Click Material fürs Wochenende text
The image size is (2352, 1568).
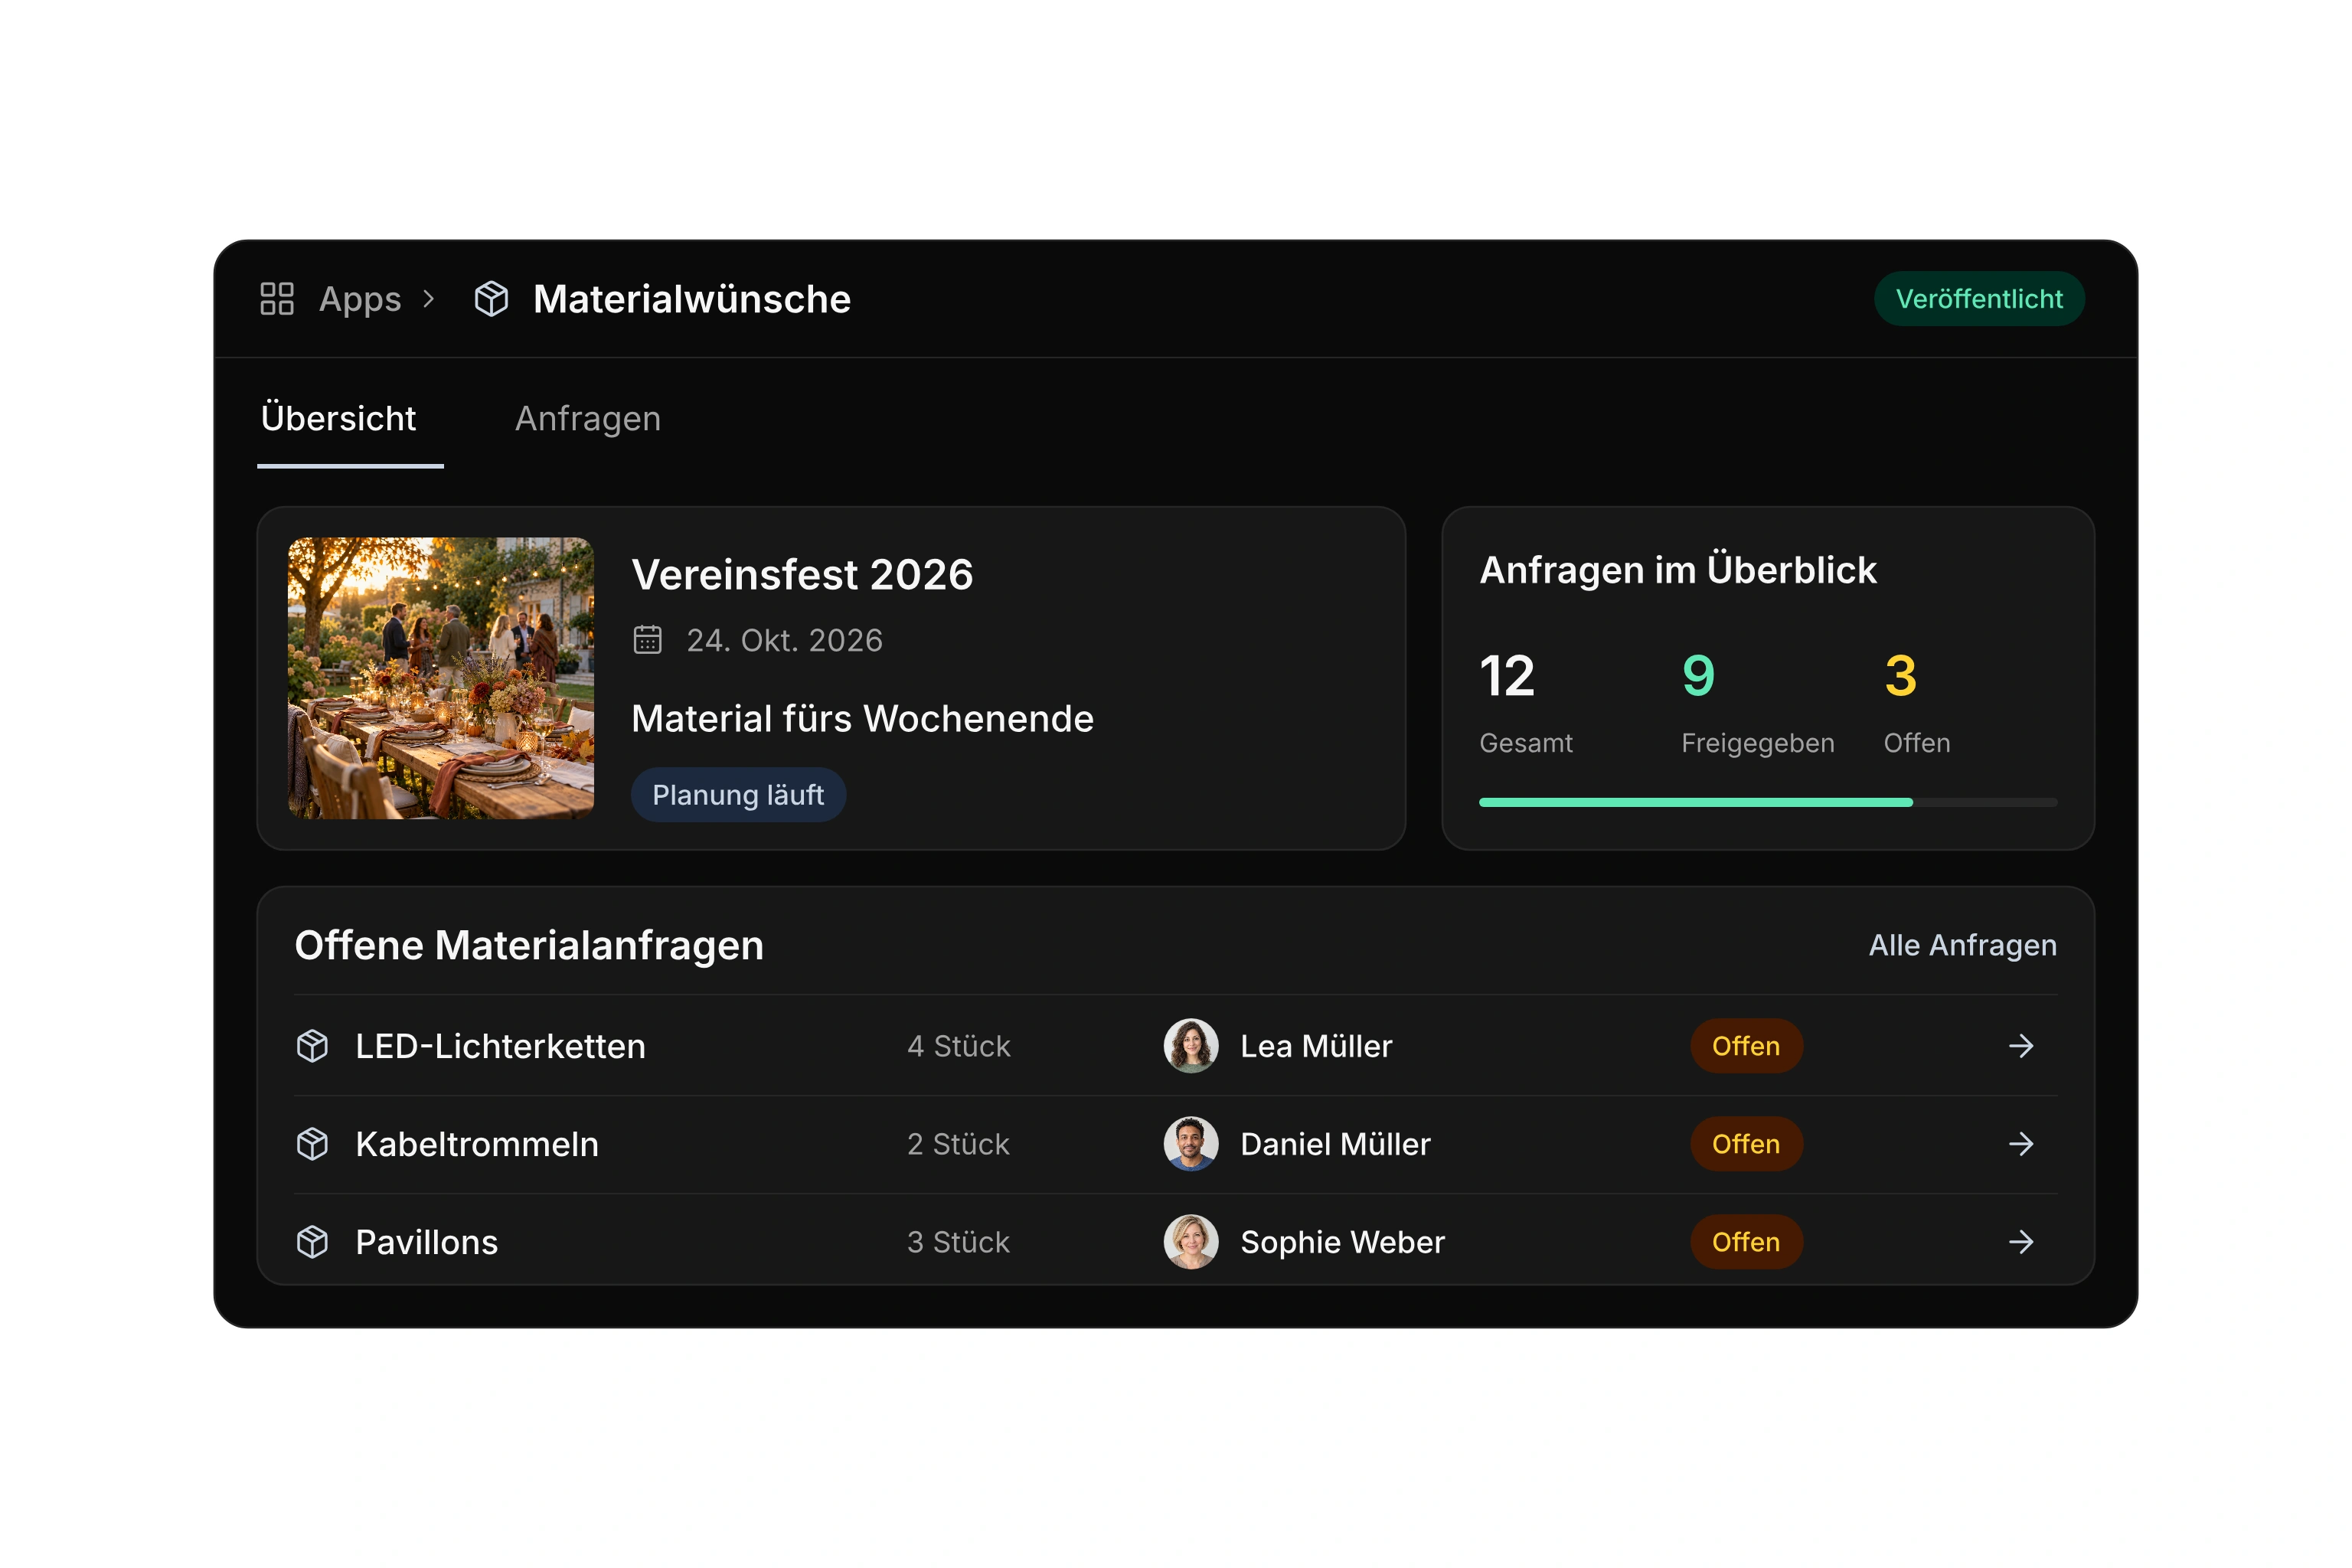pyautogui.click(x=863, y=719)
